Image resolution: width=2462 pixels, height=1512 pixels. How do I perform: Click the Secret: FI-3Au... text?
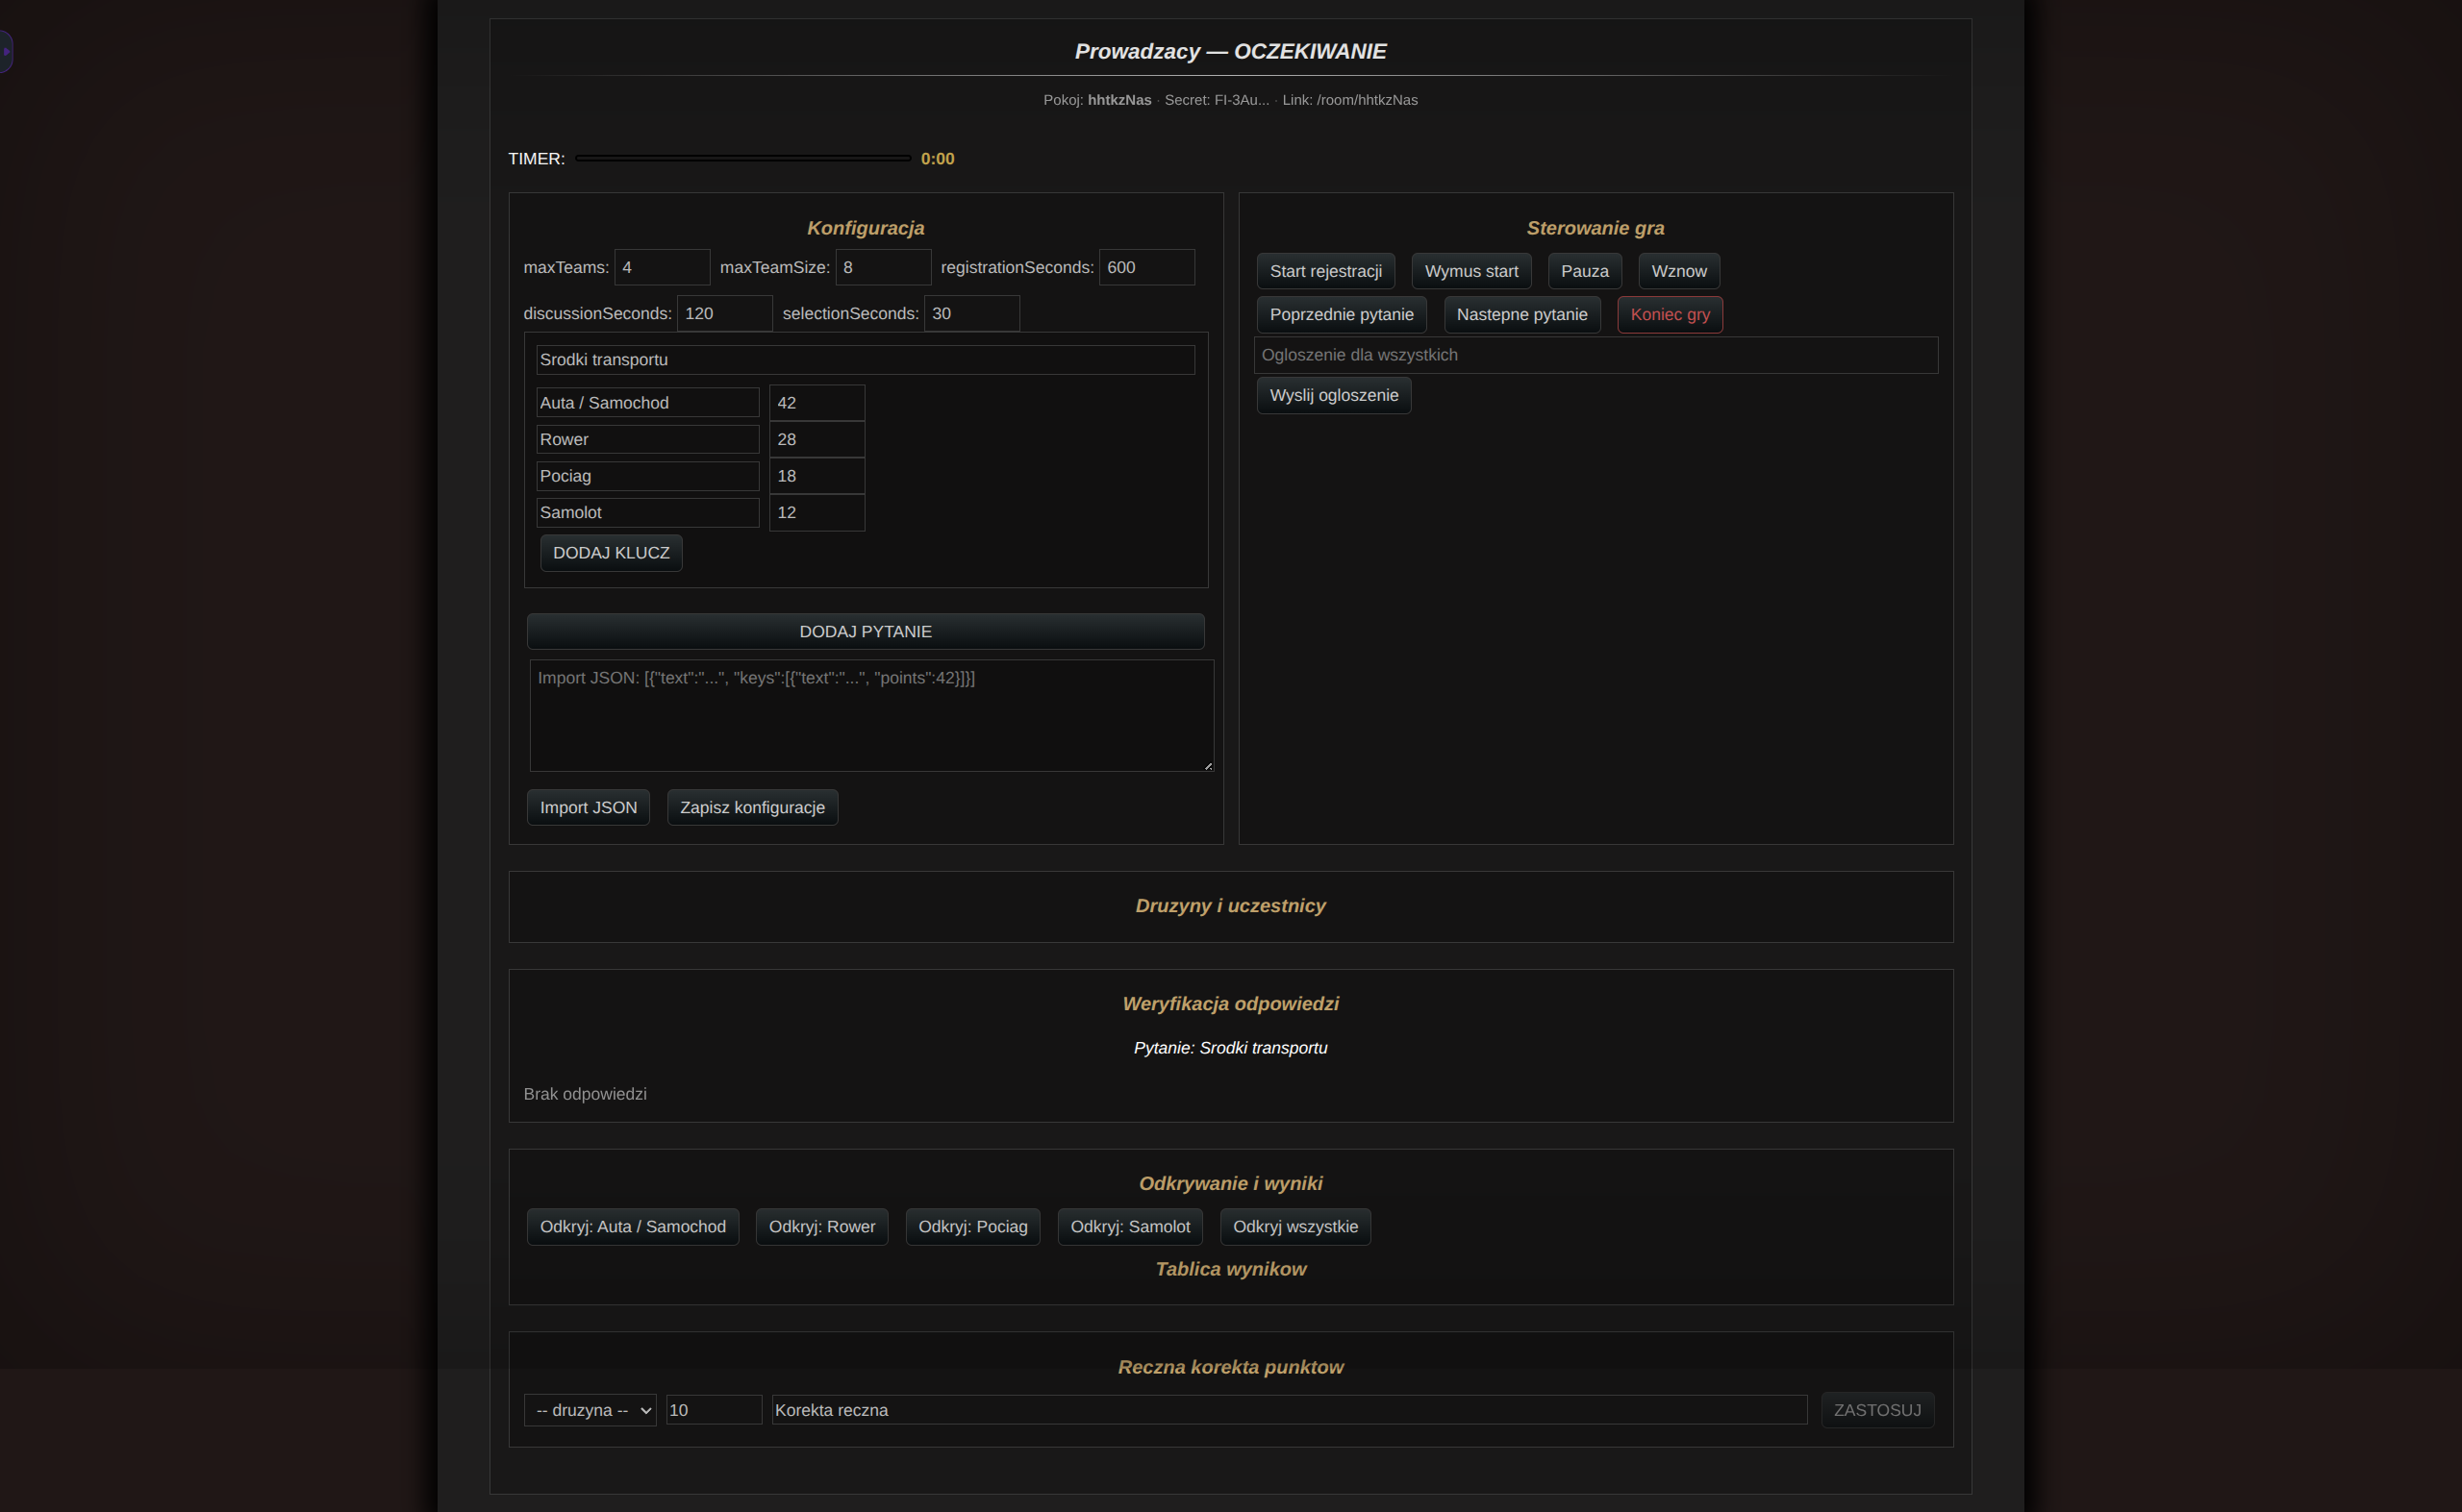tap(1217, 100)
